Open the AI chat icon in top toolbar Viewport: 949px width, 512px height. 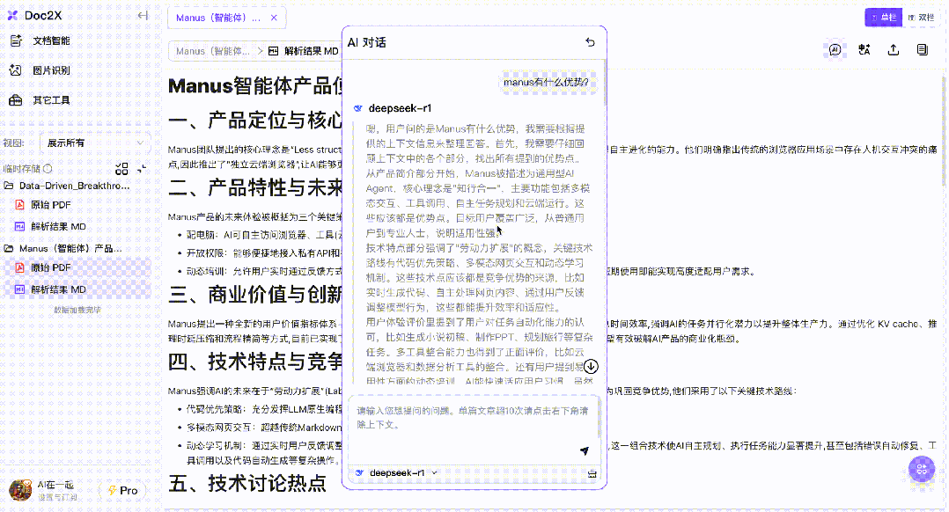[835, 50]
